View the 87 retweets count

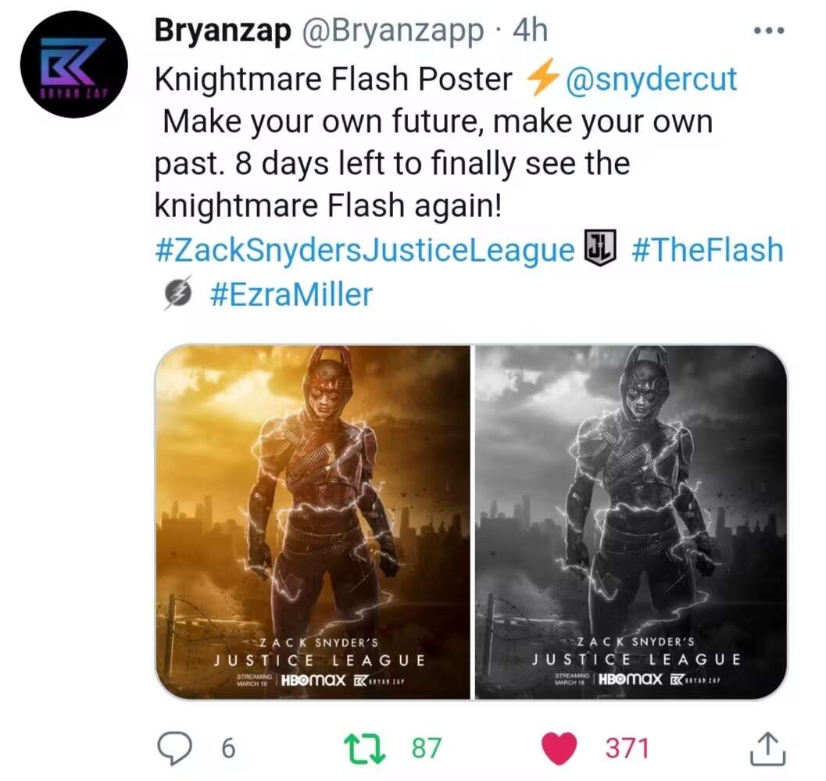[426, 748]
